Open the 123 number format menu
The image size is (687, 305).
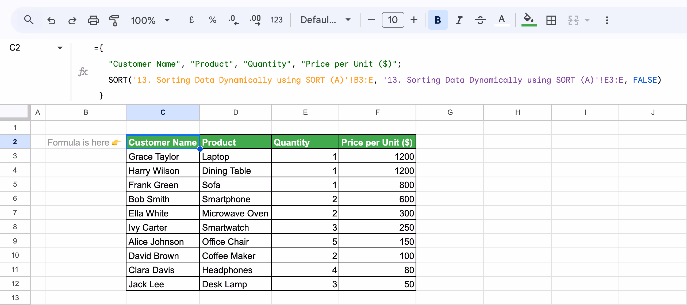(277, 20)
